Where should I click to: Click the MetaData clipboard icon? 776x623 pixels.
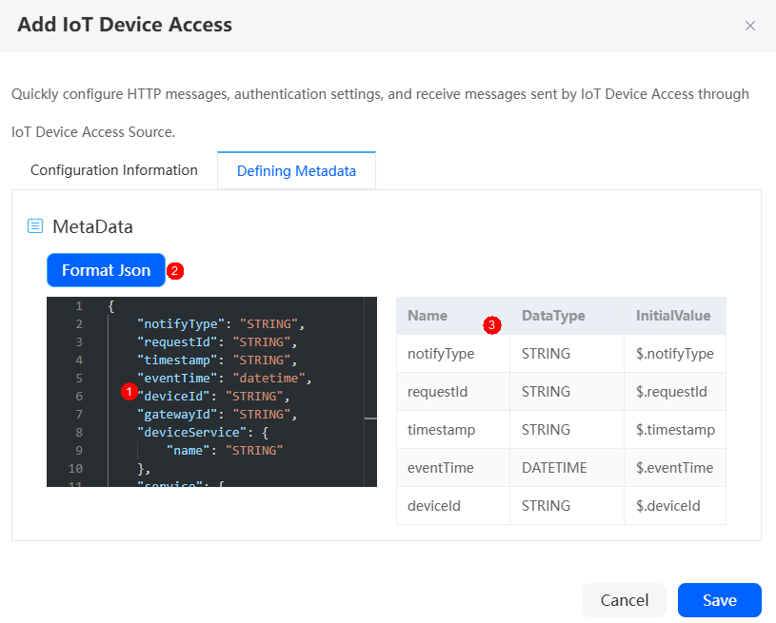click(x=34, y=225)
